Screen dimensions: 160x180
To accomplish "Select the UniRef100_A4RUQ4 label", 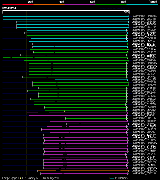I will tap(143, 102).
